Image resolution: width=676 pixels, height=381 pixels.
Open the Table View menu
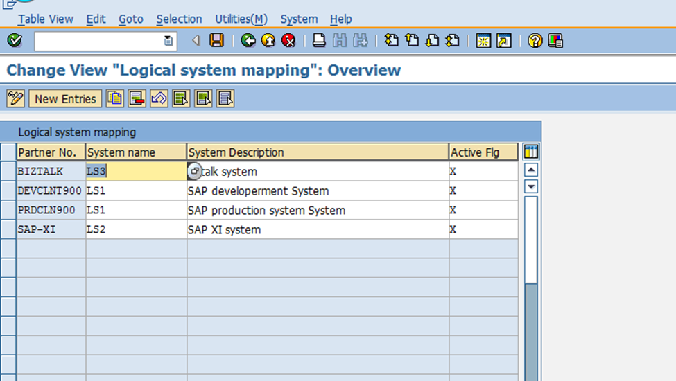(x=45, y=19)
